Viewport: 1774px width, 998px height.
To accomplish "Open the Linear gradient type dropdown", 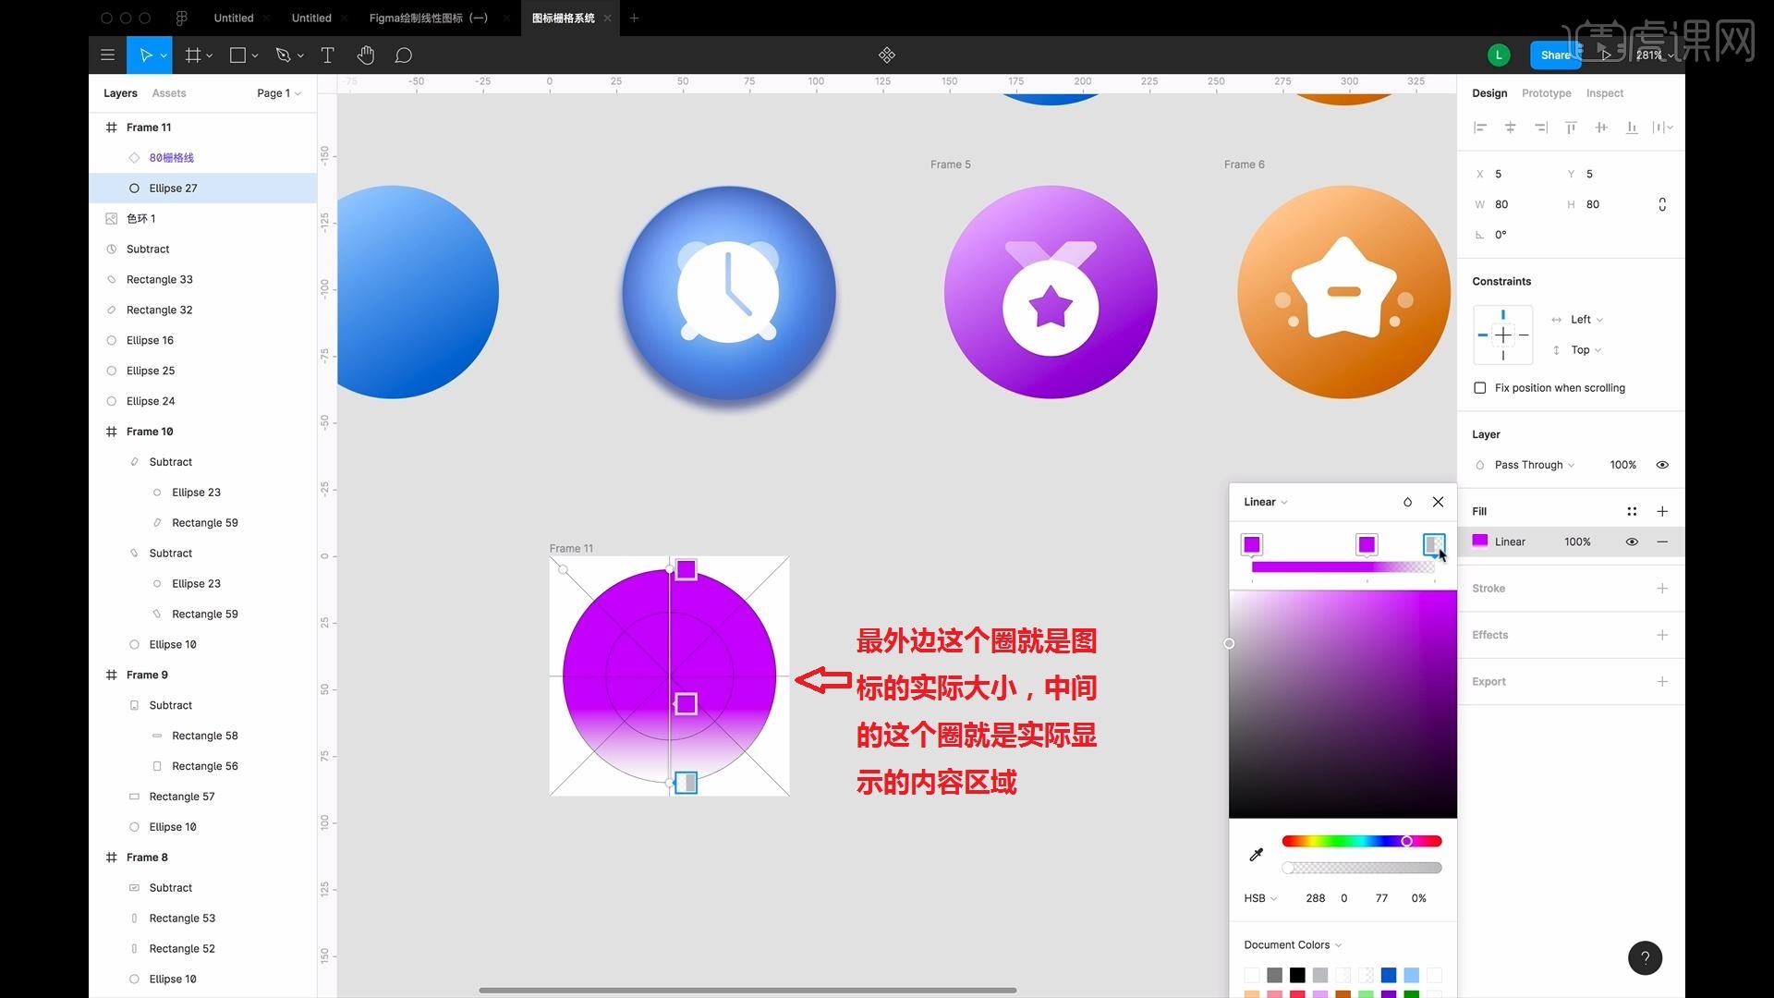I will click(1264, 502).
